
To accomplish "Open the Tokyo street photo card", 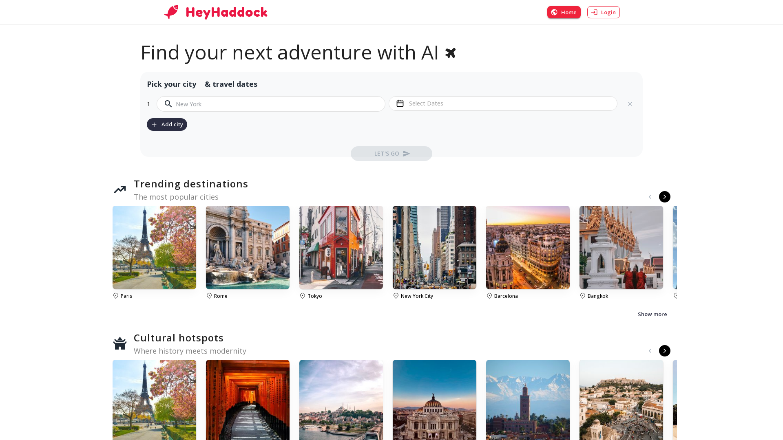I will click(x=341, y=247).
